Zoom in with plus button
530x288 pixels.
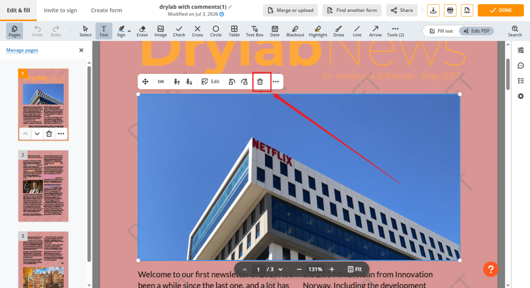point(332,269)
